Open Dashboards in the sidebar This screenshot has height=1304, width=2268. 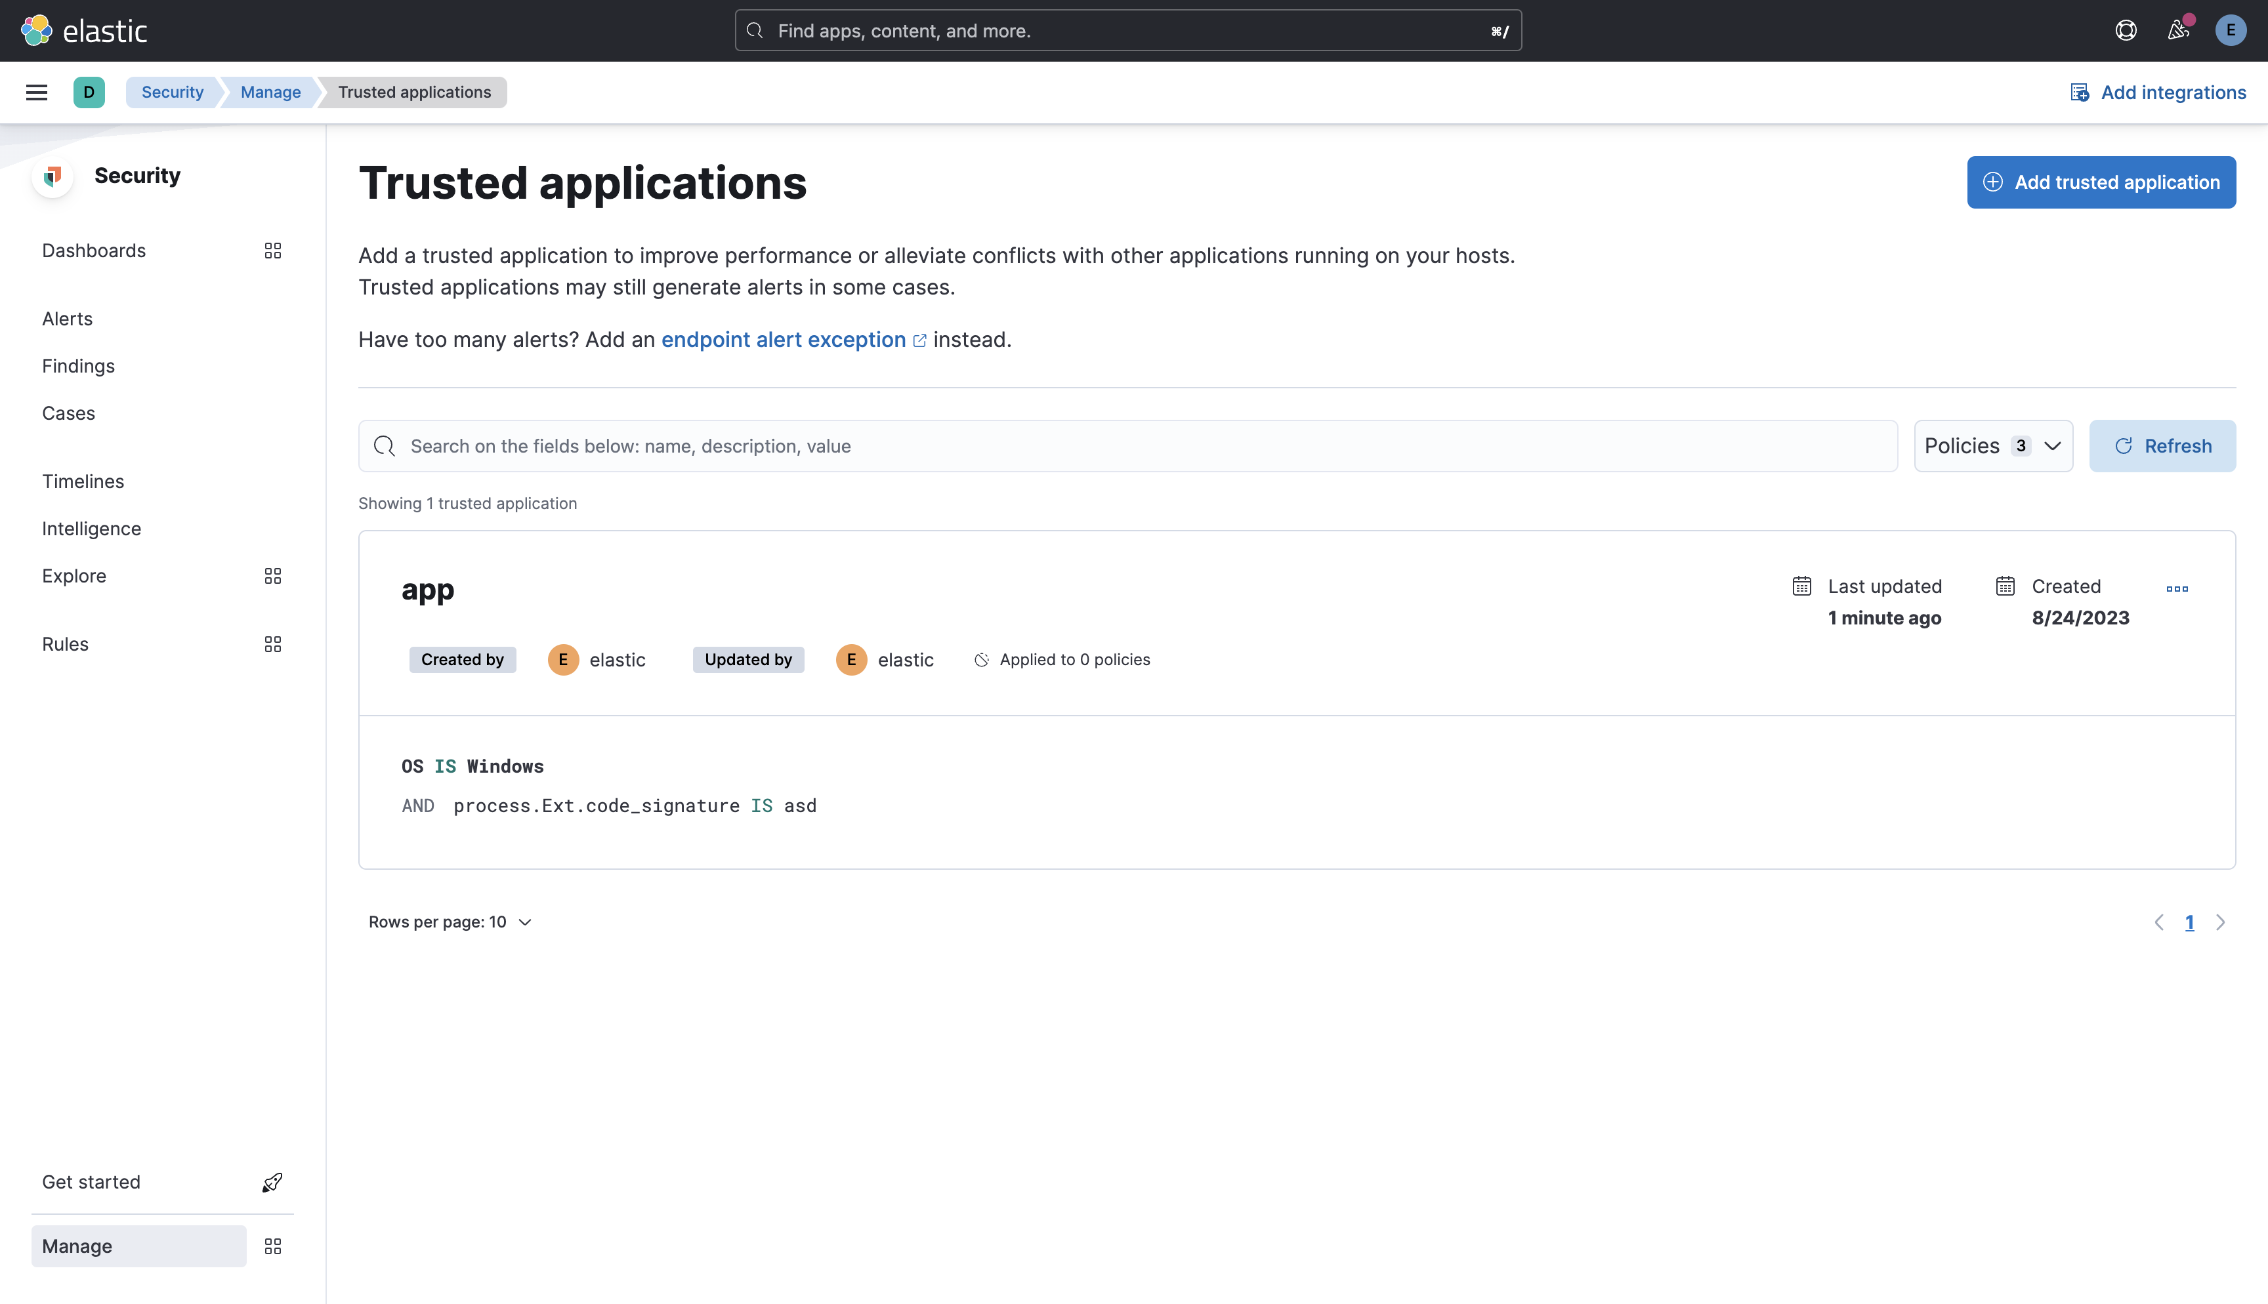click(x=94, y=251)
